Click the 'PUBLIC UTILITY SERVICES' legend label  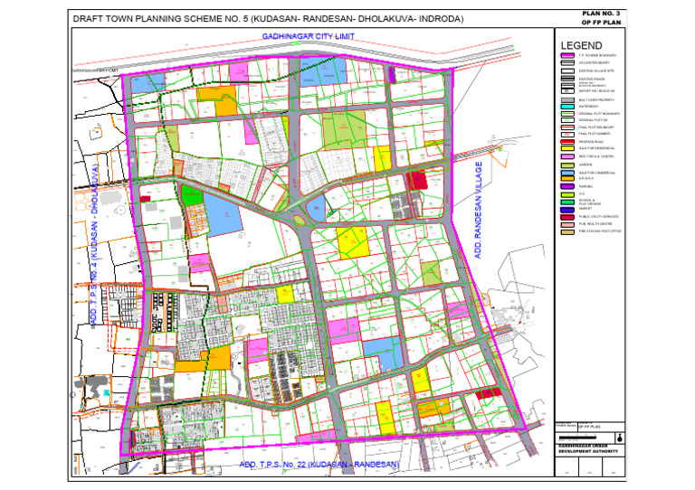599,216
